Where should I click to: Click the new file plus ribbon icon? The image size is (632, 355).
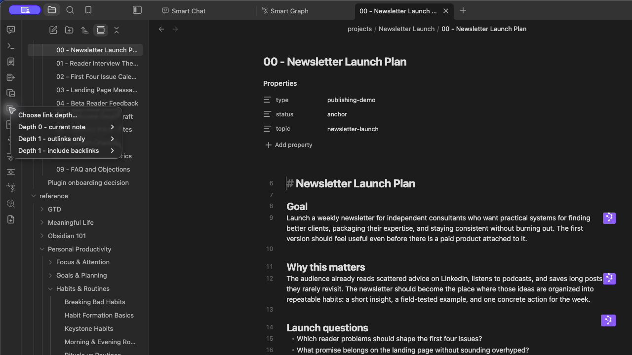[x=11, y=219]
